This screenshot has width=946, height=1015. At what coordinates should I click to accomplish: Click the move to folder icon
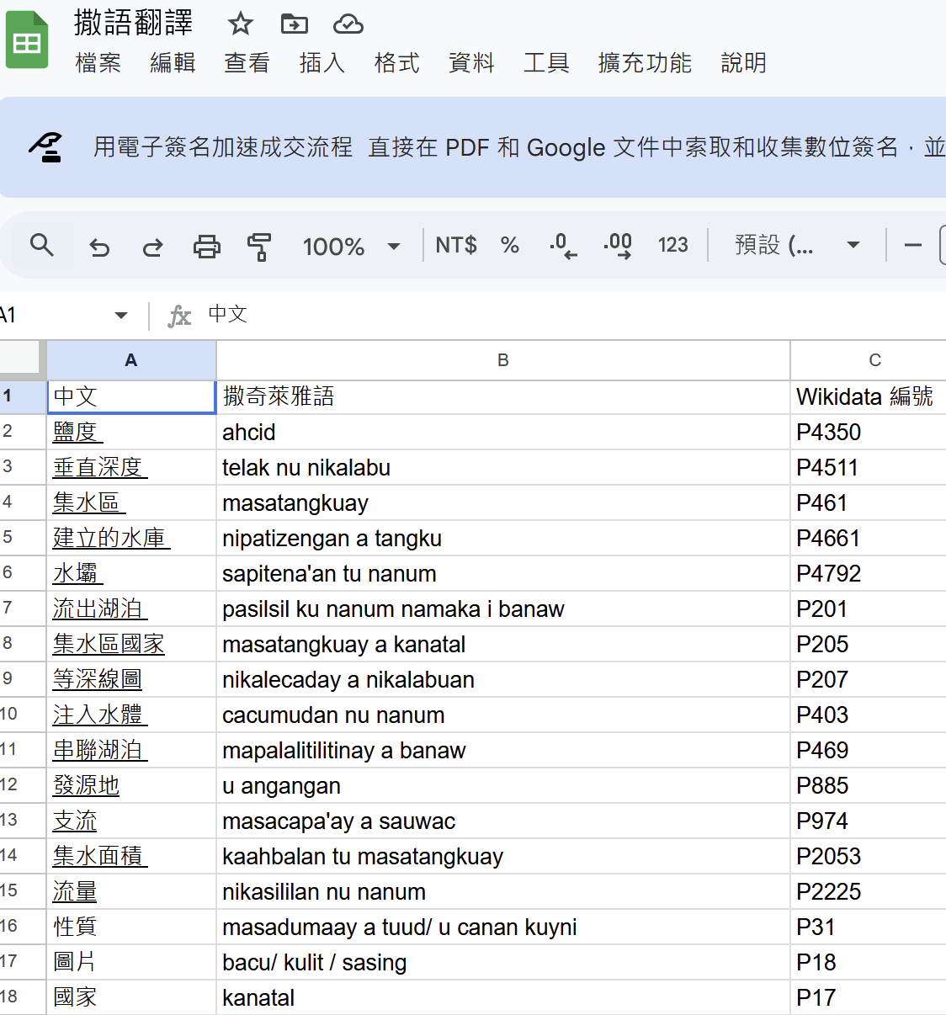tap(295, 24)
